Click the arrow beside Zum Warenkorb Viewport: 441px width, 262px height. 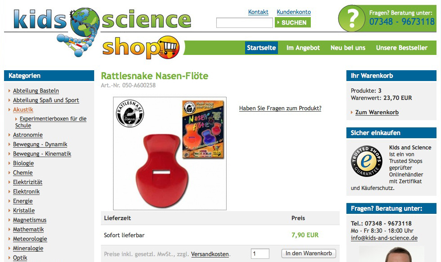pos(352,113)
